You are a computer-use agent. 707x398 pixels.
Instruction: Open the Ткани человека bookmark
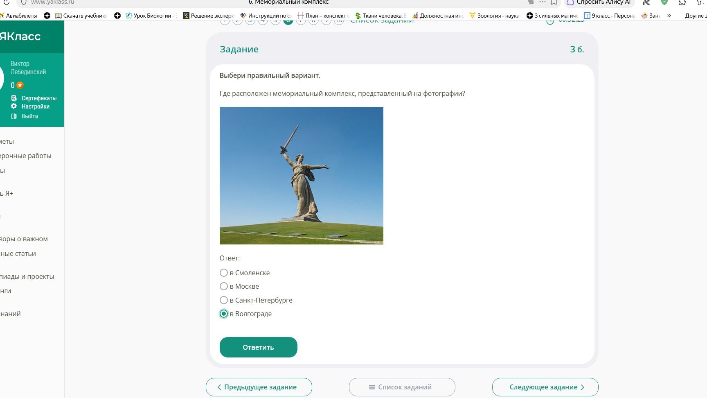pos(380,16)
